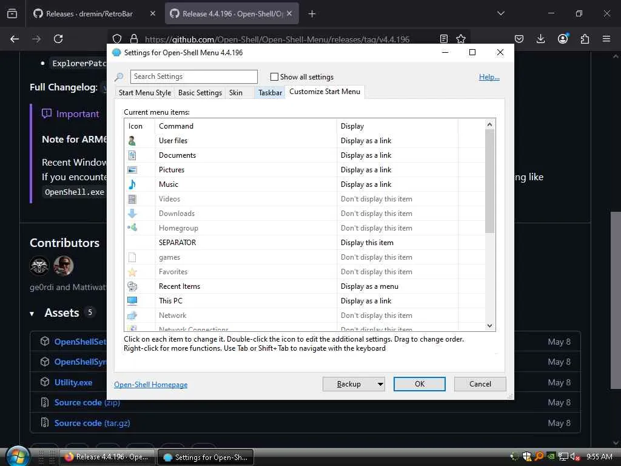Download Source code (tar.gz) asset
The height and width of the screenshot is (466, 621).
pos(92,423)
